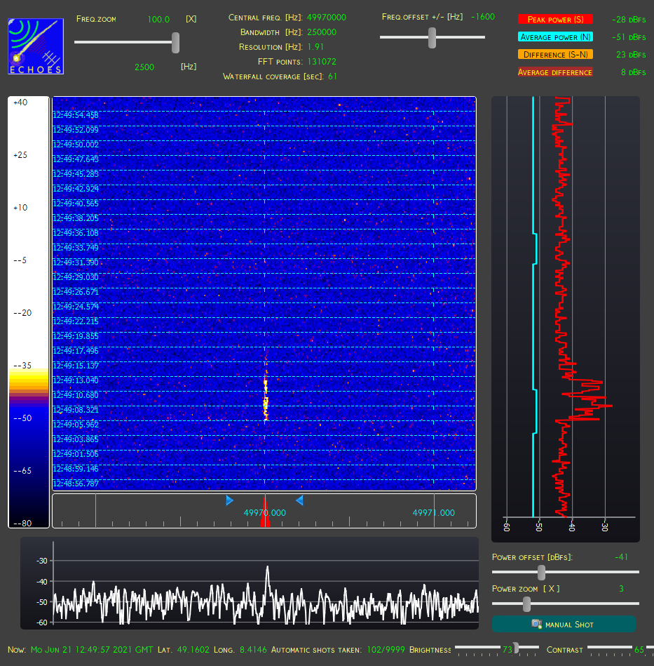Click the average power reading -51 dBfs
This screenshot has width=654, height=666.
click(629, 37)
